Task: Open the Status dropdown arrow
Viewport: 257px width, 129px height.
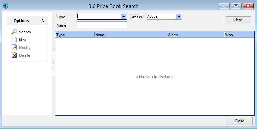Action: click(179, 16)
